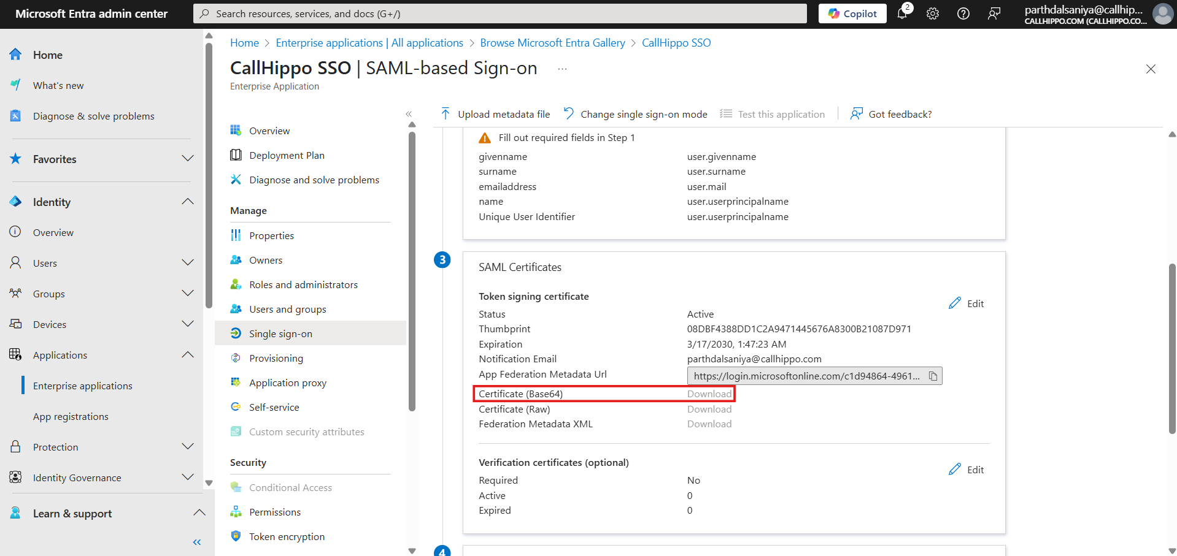Expand the Users chevron
Screen dimensions: 1177x556
click(x=188, y=263)
